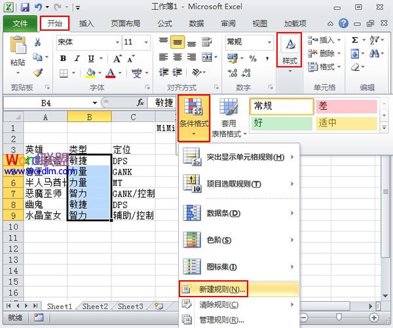Open 突出显示单元格规则(H) submenu
Image resolution: width=393 pixels, height=328 pixels.
(239, 157)
